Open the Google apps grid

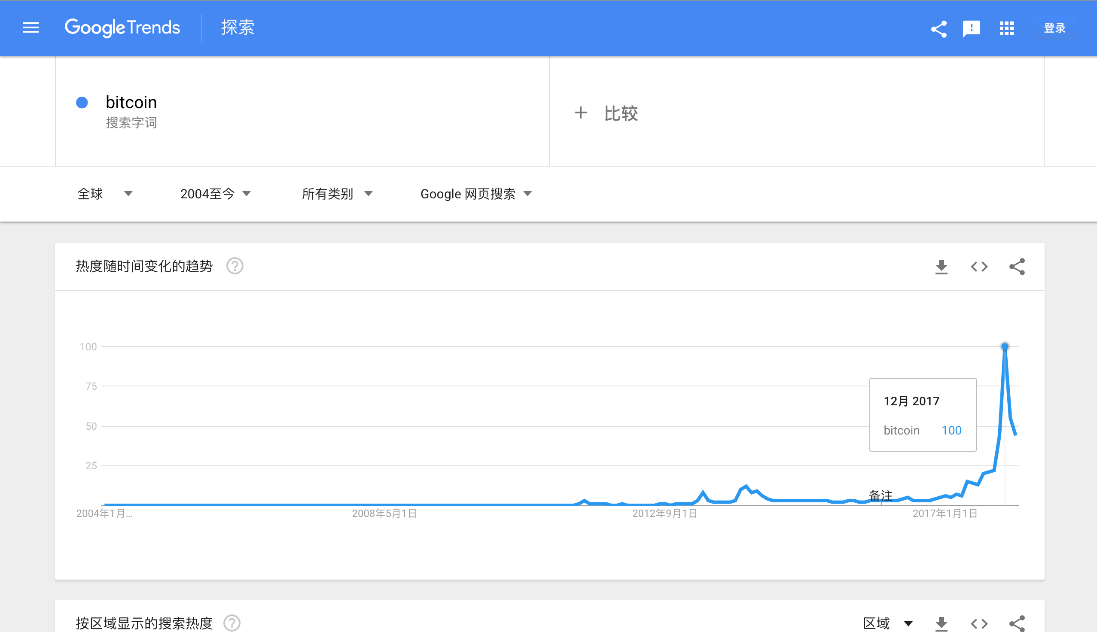pyautogui.click(x=1006, y=29)
